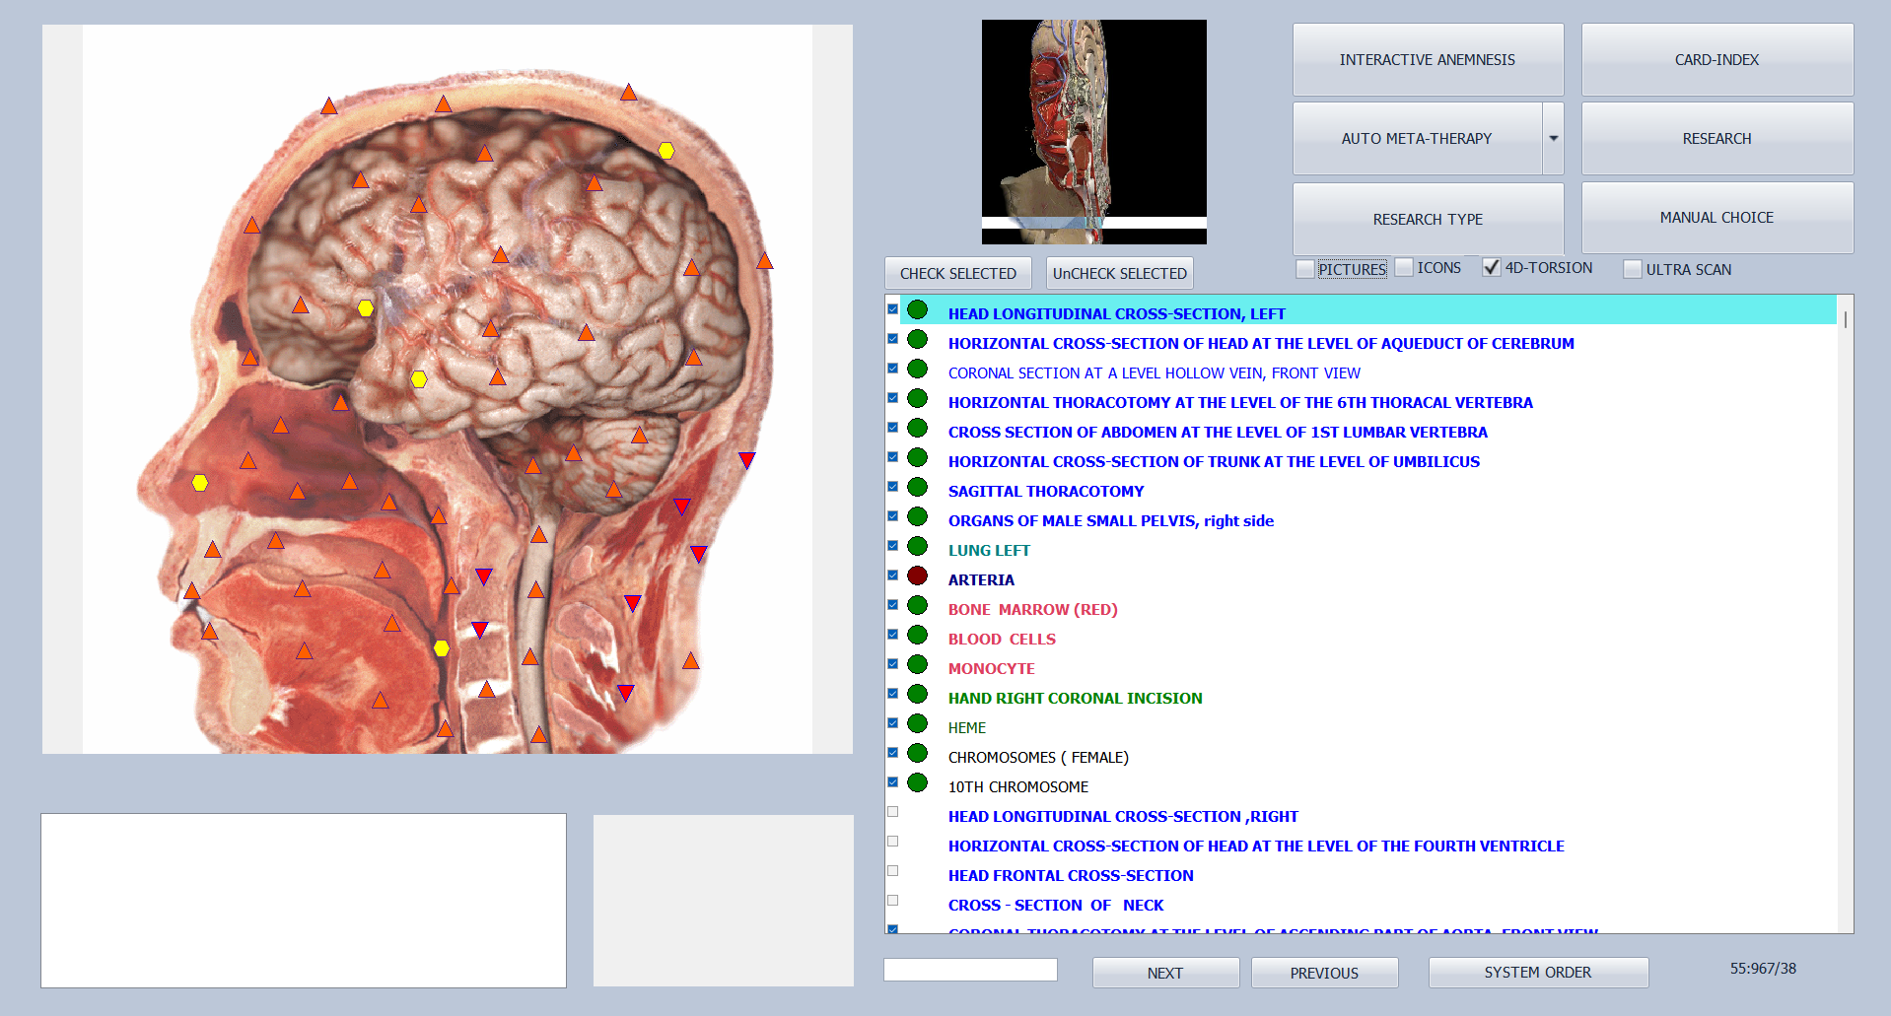Select HEAD LONGITUDINAL CROSS-SECTION, RIGHT list entry
The image size is (1891, 1016).
pos(1122,817)
